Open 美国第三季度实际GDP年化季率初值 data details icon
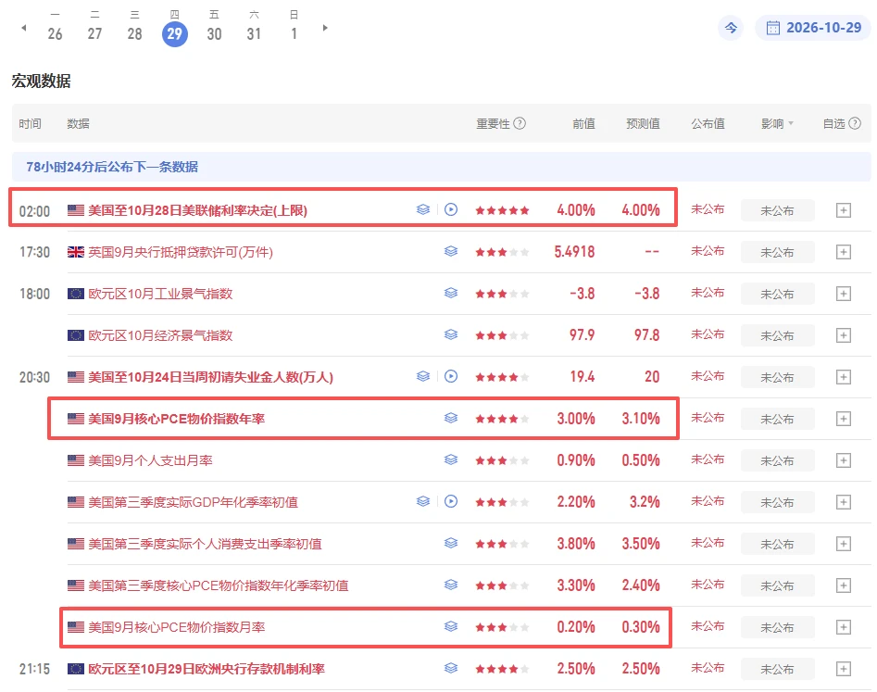The image size is (877, 692). click(423, 502)
